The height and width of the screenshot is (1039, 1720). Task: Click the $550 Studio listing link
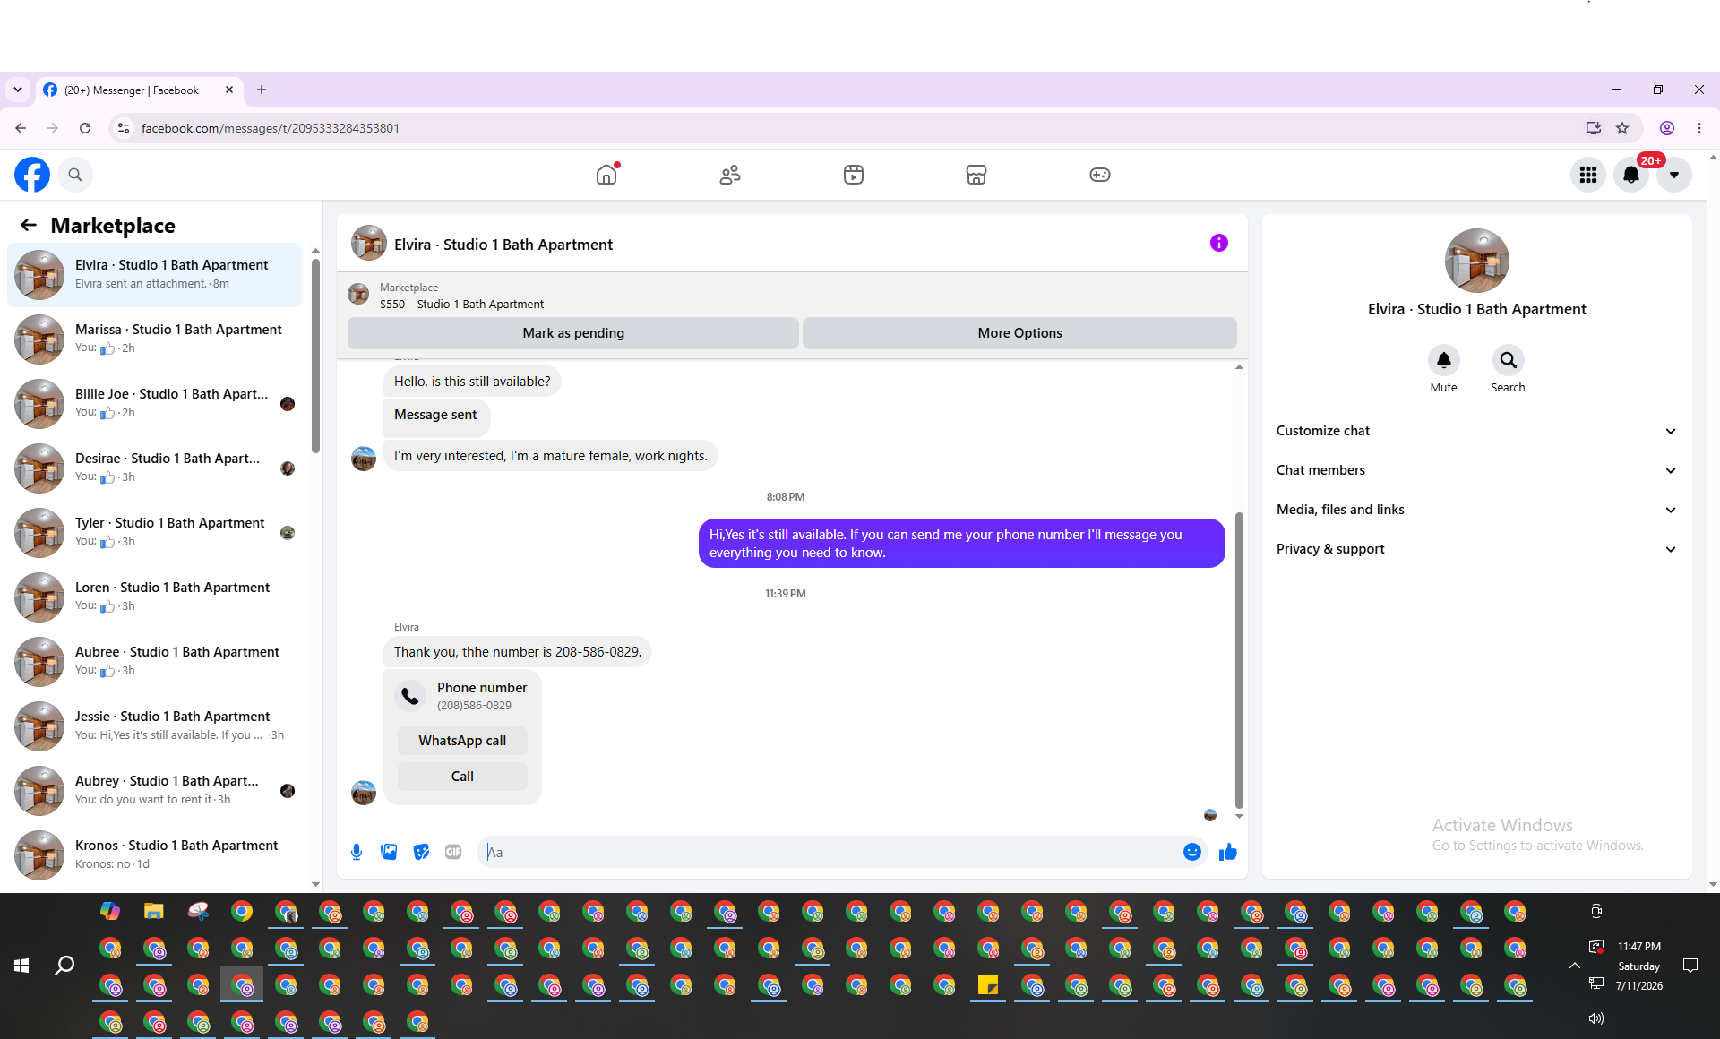tap(461, 305)
